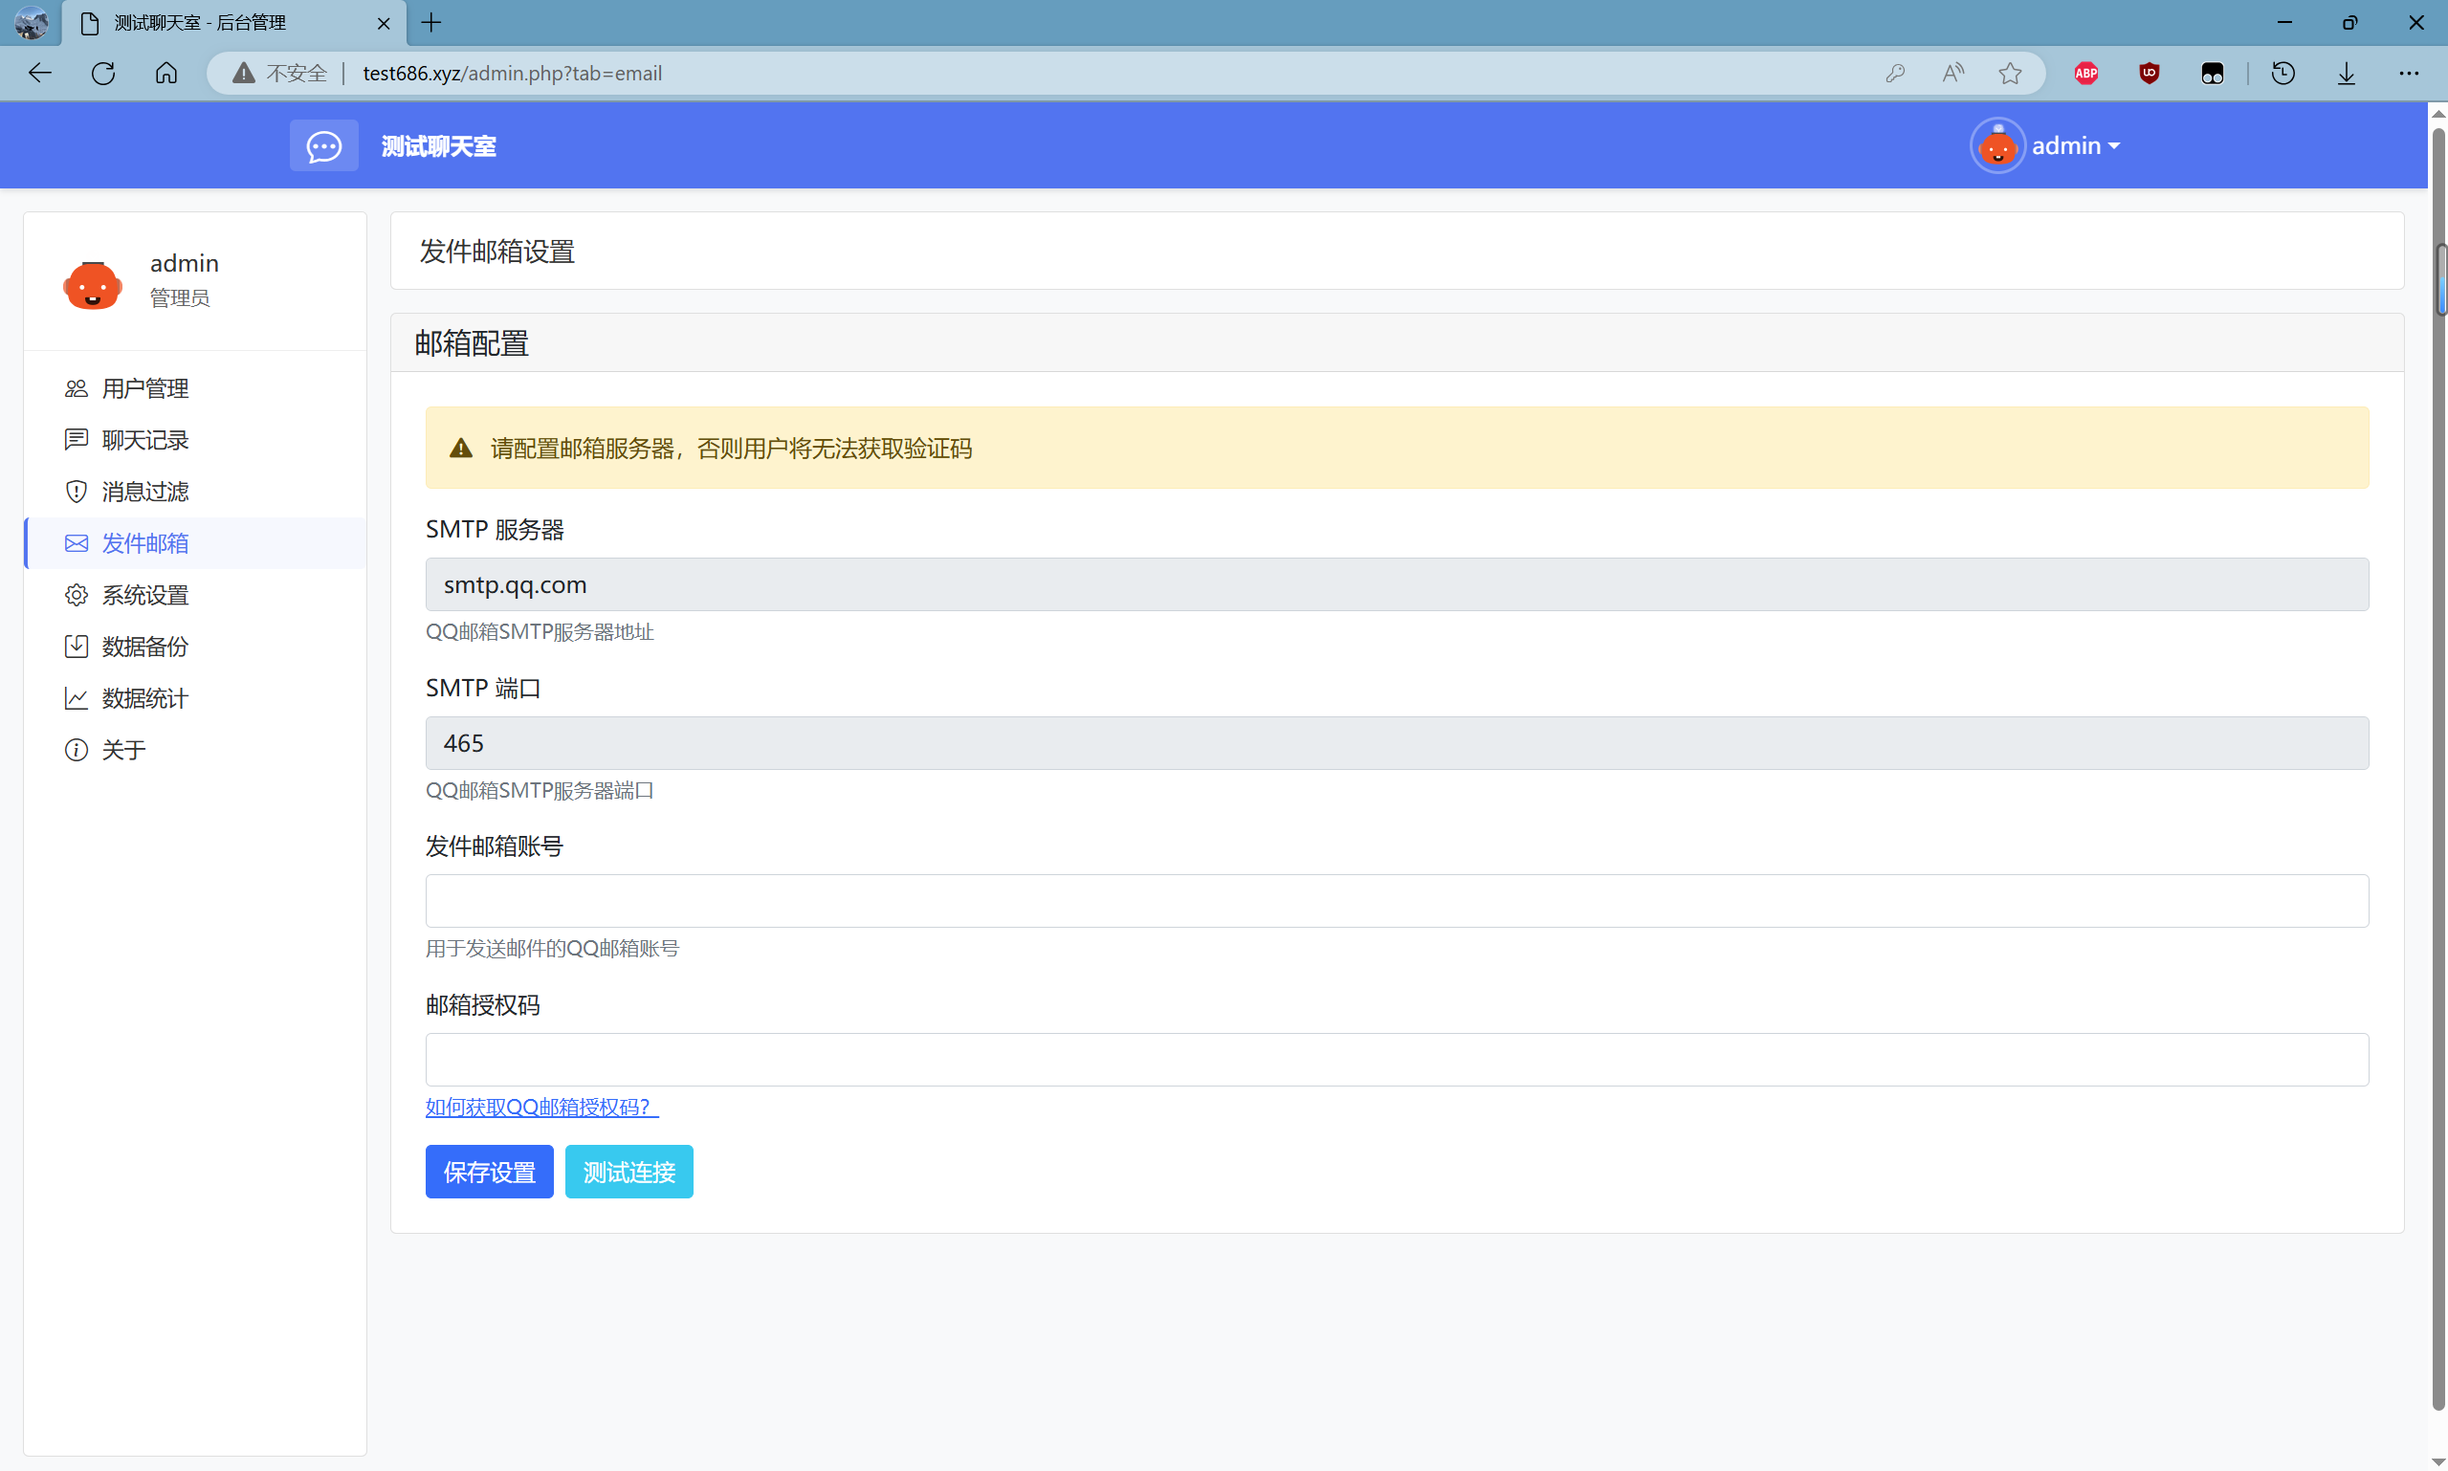Go to 聊天记录 section
This screenshot has height=1471, width=2448.
point(144,440)
